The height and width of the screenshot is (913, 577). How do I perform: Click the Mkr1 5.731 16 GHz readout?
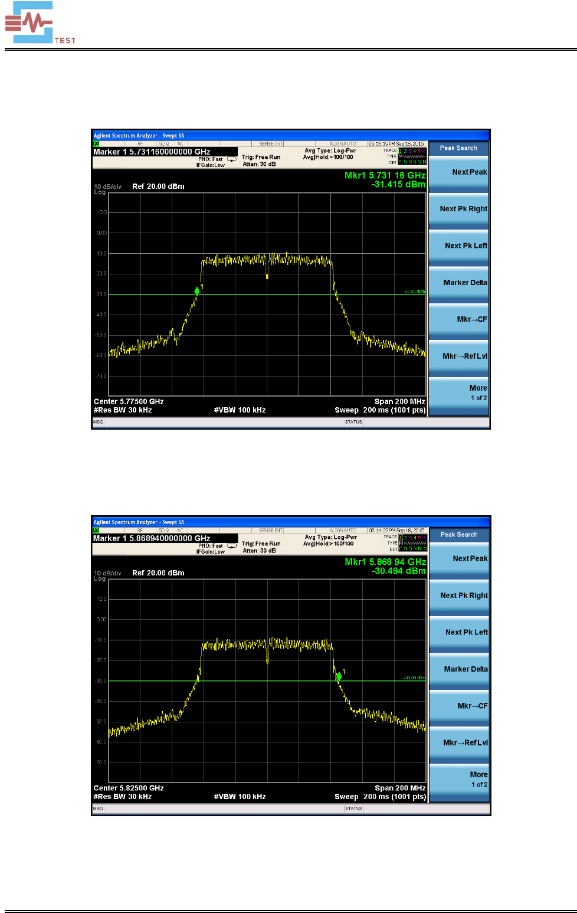385,175
